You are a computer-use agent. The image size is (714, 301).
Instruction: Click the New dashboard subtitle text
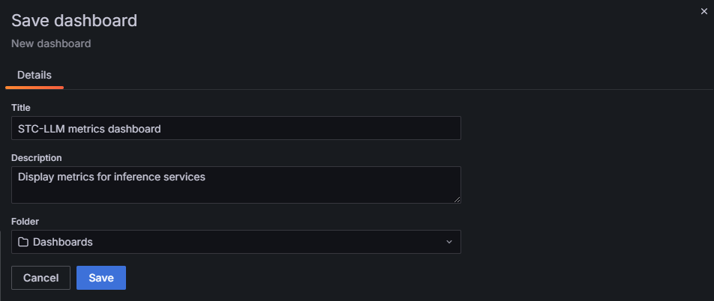click(x=51, y=43)
